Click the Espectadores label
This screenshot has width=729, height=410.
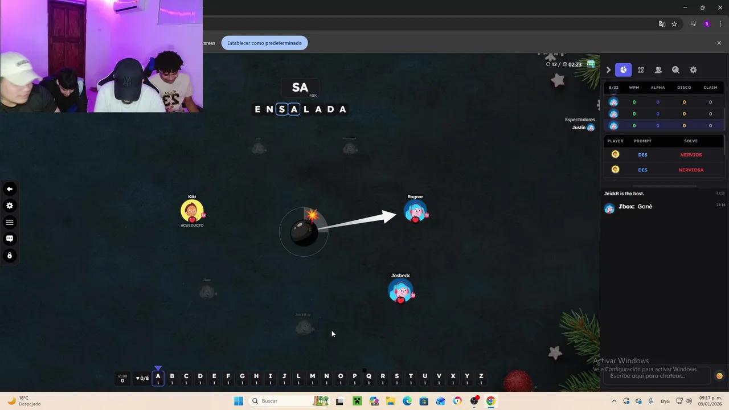pos(580,120)
